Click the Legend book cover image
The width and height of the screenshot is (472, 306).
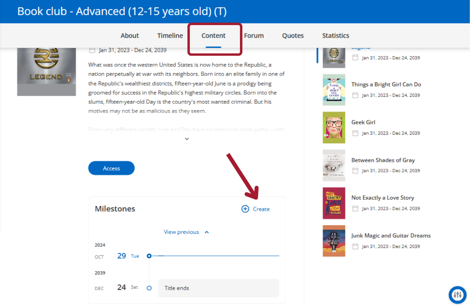[47, 72]
